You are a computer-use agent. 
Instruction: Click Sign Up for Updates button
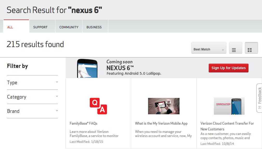(228, 68)
